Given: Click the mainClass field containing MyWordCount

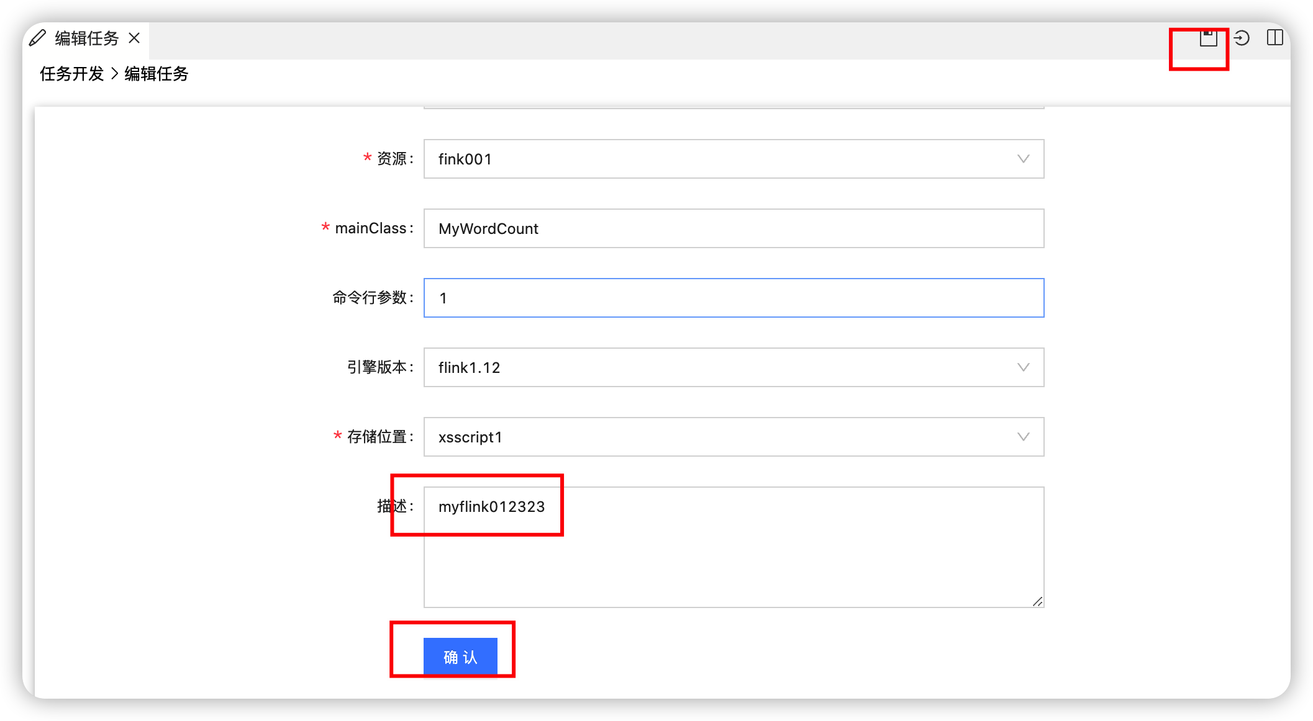Looking at the screenshot, I should 733,228.
